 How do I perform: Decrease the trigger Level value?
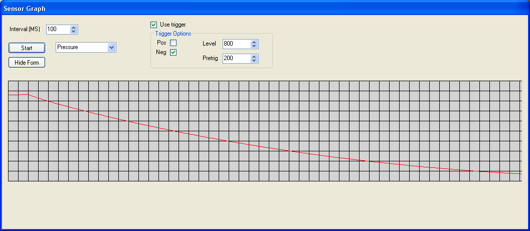(254, 46)
